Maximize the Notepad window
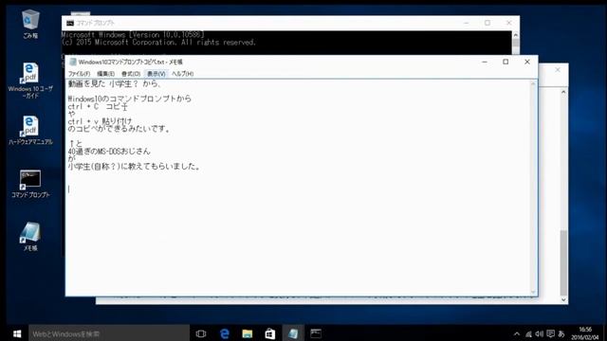607x341 pixels. 506,62
